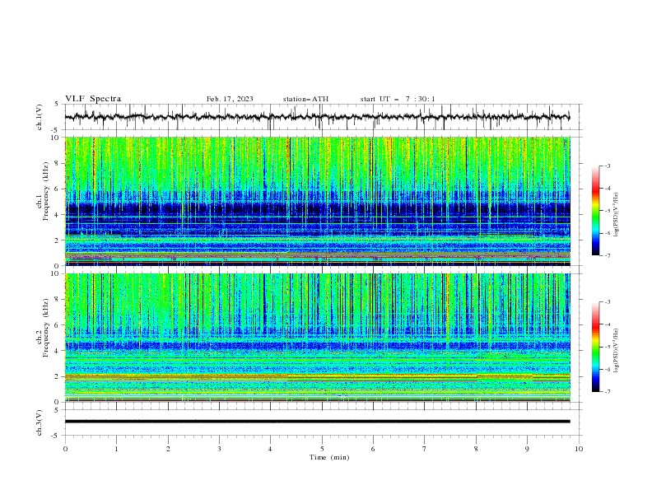The width and height of the screenshot is (652, 504).
Task: Click the time axis tick label "1"
Action: pos(116,449)
